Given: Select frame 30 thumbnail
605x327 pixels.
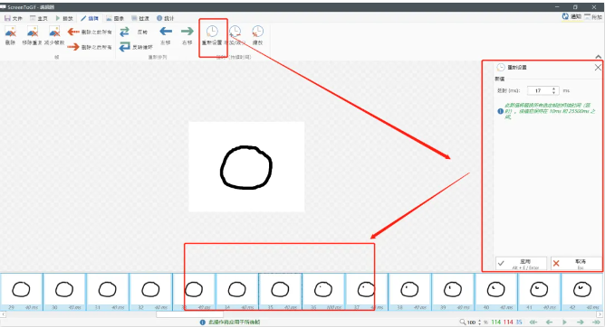Looking at the screenshot, I should pos(64,292).
